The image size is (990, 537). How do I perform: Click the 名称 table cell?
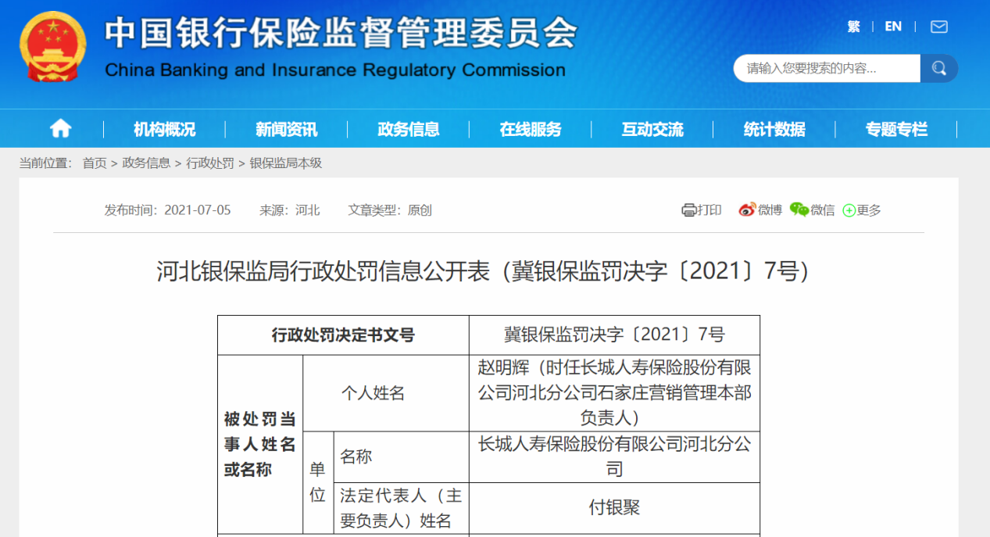point(401,456)
